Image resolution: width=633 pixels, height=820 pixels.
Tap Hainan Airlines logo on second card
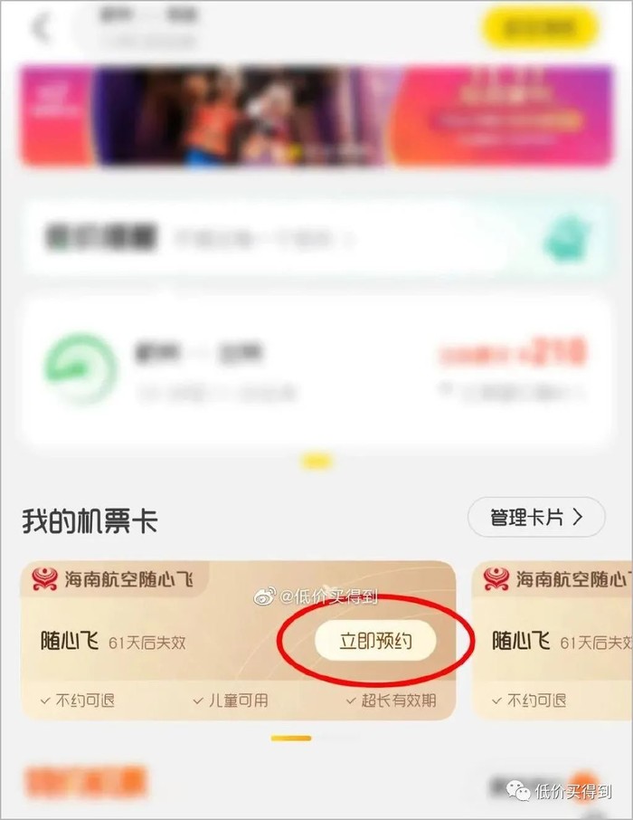click(x=496, y=579)
